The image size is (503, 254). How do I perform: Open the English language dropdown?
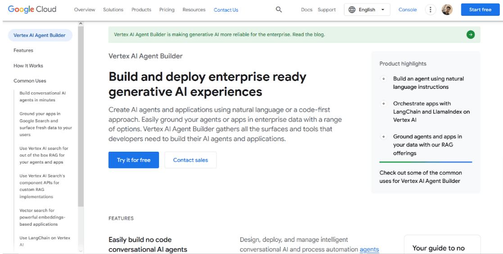click(x=367, y=9)
